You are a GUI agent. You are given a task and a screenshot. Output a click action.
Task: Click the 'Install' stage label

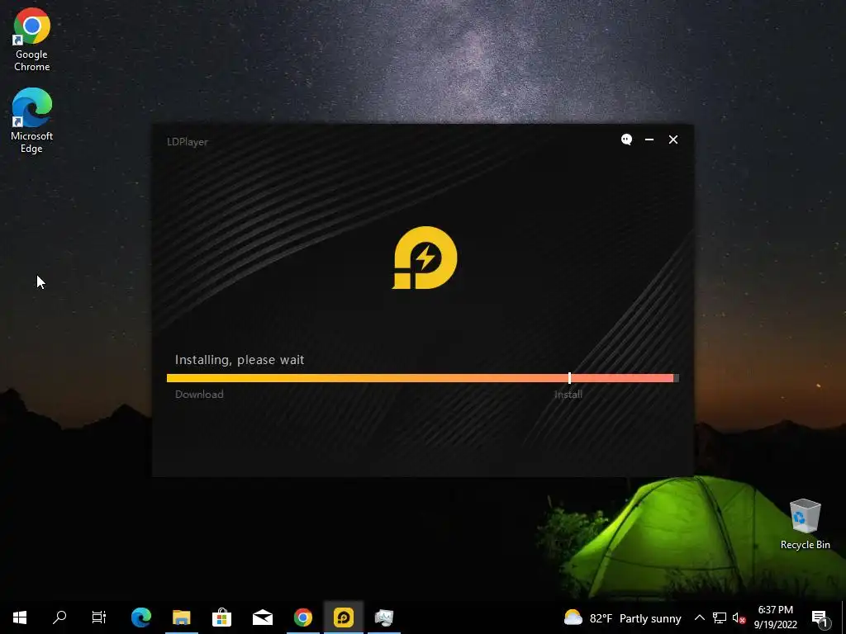568,394
